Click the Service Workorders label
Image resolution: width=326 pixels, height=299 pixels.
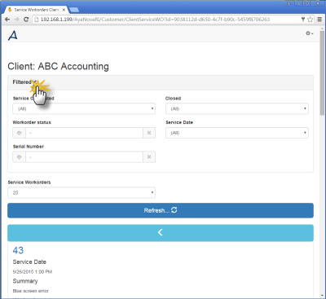(29, 182)
